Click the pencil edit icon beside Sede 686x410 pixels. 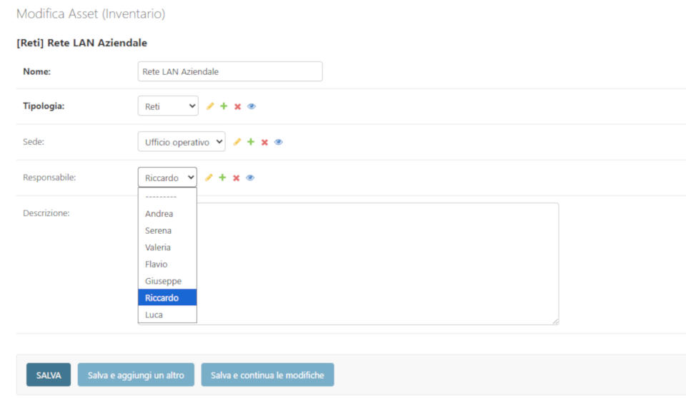237,142
